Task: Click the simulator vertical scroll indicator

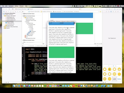Action: click(76, 49)
